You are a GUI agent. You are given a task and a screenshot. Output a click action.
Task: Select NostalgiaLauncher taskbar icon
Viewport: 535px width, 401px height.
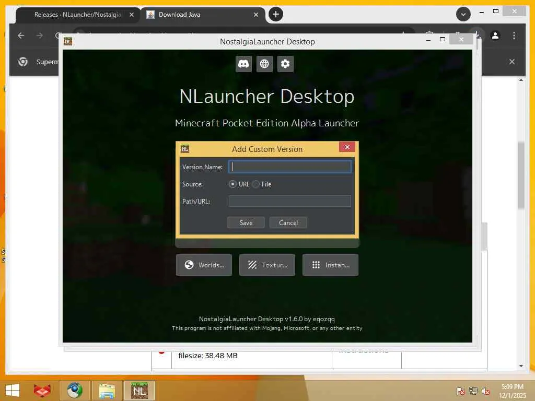click(x=139, y=391)
